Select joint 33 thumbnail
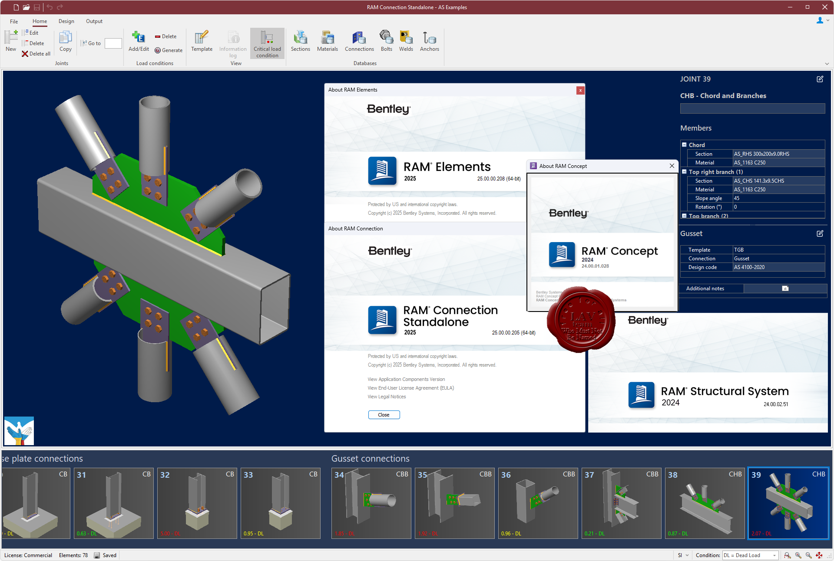The image size is (834, 561). tap(281, 503)
